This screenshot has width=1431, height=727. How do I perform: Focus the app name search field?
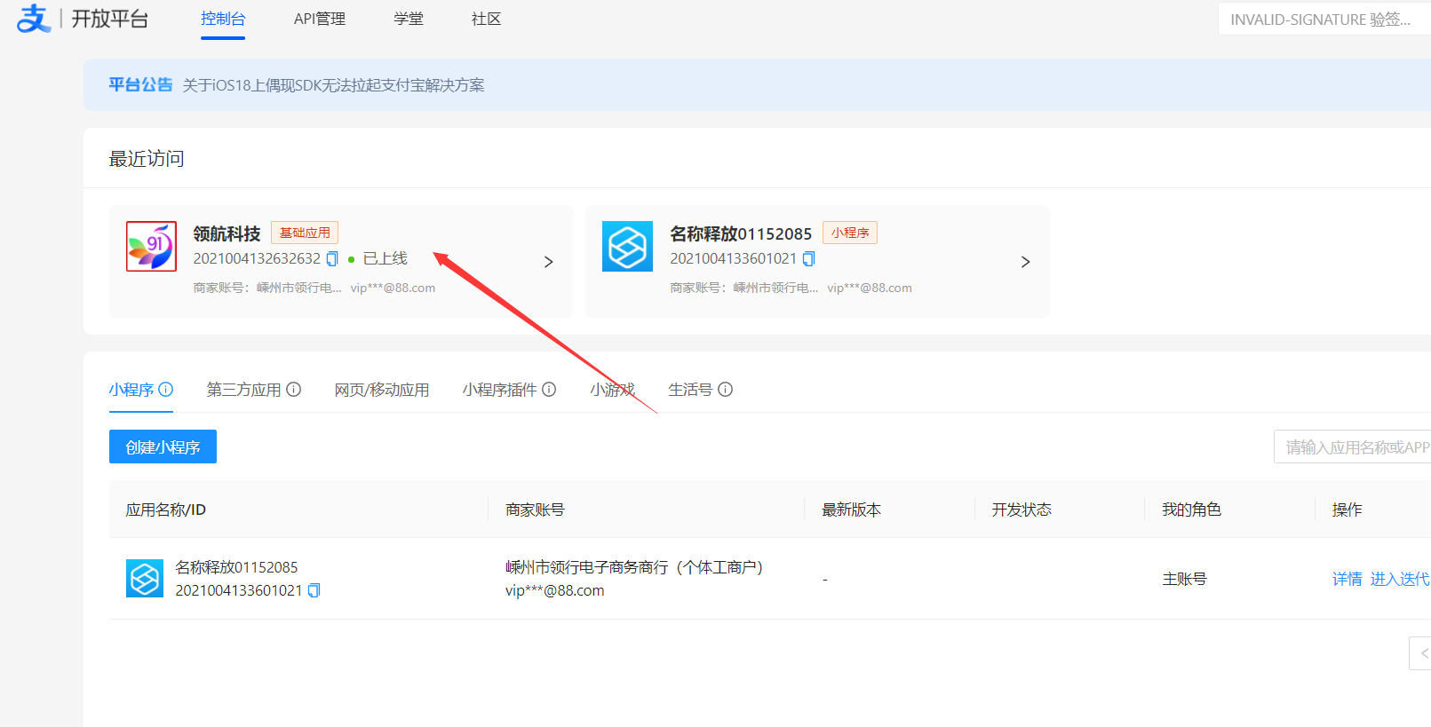[x=1352, y=446]
